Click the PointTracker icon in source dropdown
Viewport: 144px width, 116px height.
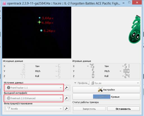(x=8, y=88)
